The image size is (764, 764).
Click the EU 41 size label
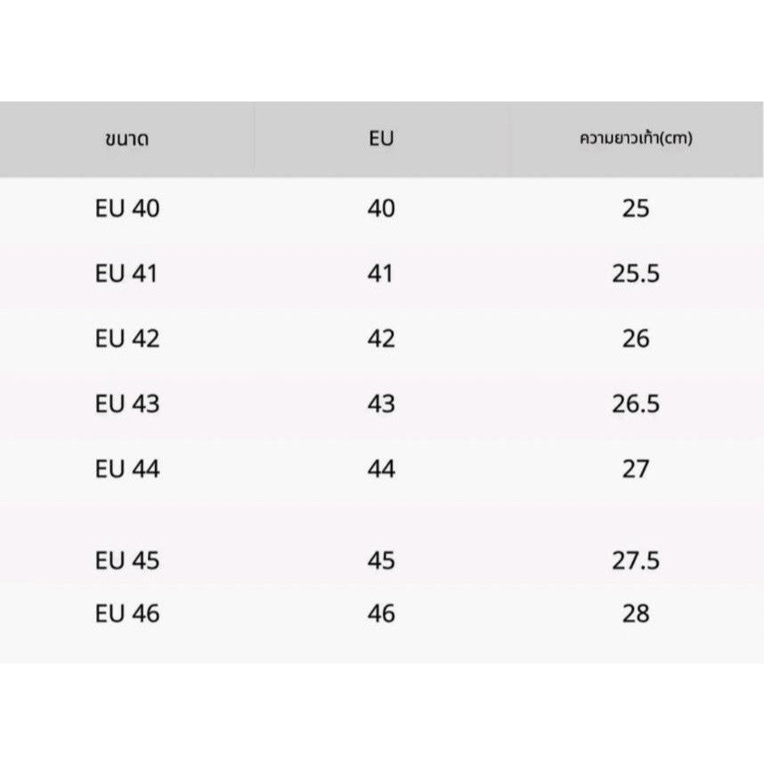[x=127, y=273]
